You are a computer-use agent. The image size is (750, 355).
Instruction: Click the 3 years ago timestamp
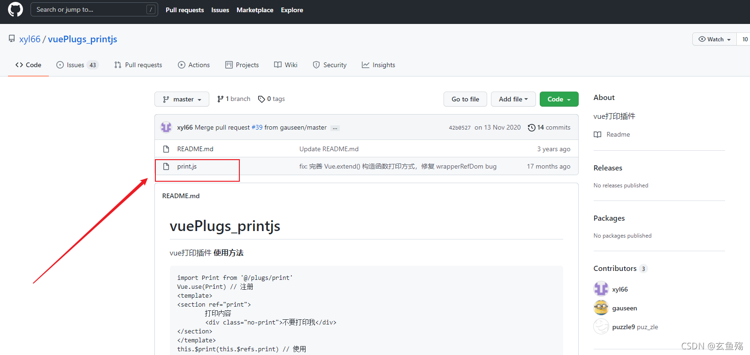pos(554,149)
